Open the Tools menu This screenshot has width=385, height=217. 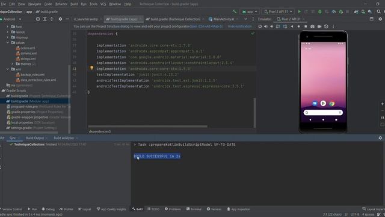[93, 4]
